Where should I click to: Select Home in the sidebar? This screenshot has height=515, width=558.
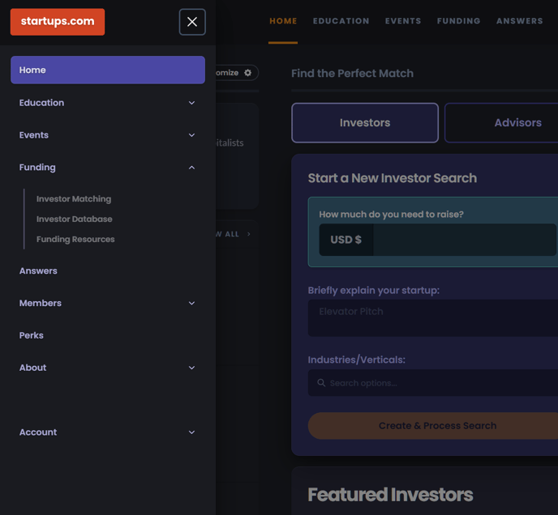point(107,70)
